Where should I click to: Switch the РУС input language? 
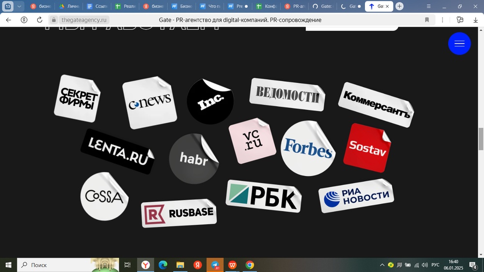pyautogui.click(x=435, y=265)
